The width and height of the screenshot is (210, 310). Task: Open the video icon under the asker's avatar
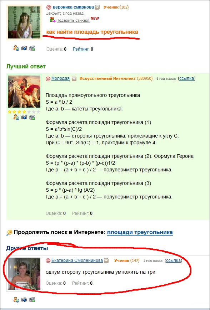pyautogui.click(x=32, y=48)
